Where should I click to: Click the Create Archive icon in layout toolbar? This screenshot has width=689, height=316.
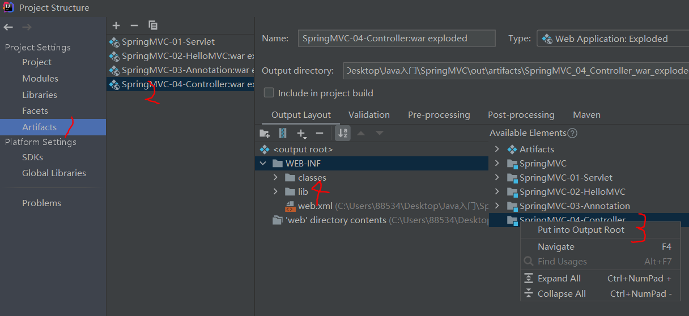[283, 133]
